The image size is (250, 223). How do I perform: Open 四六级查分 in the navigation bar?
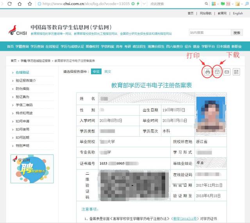[175, 46]
